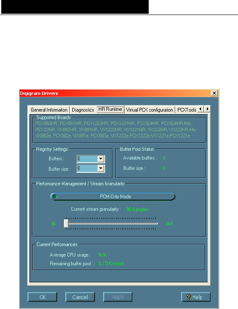Click the Cancel button
The width and height of the screenshot is (238, 309).
click(80, 297)
